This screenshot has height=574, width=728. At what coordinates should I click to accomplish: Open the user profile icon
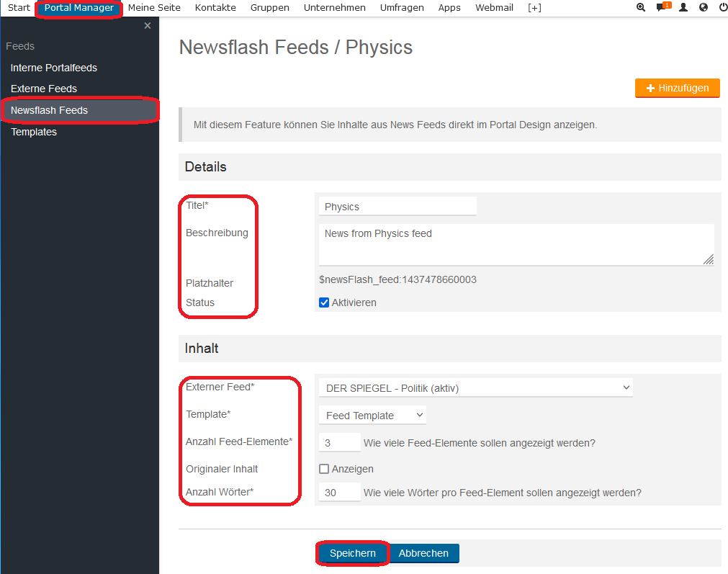tap(683, 7)
